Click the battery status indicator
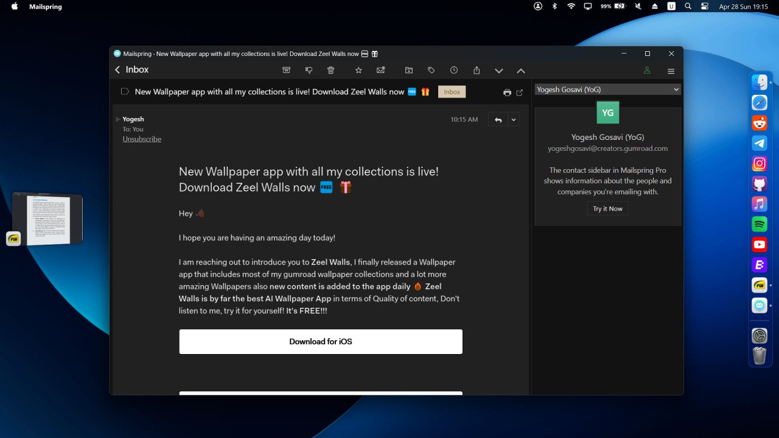 [x=613, y=6]
